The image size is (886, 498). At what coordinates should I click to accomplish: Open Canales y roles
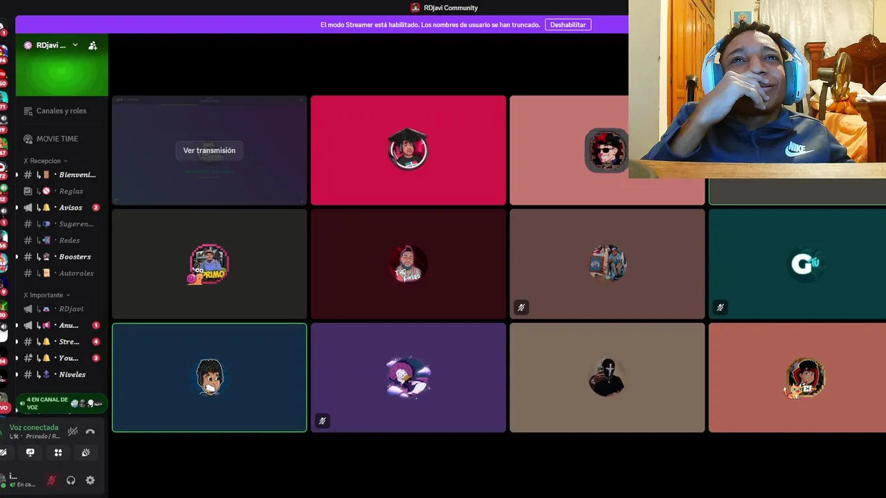tap(61, 111)
